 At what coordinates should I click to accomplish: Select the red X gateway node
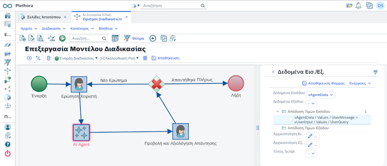point(157,84)
